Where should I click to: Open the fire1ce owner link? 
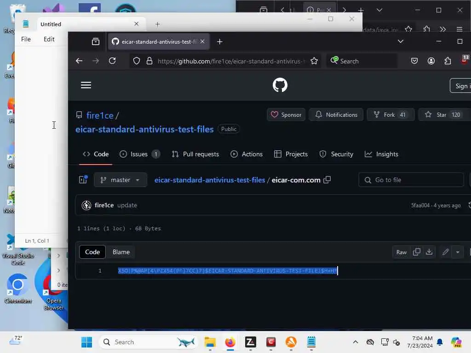coord(100,115)
